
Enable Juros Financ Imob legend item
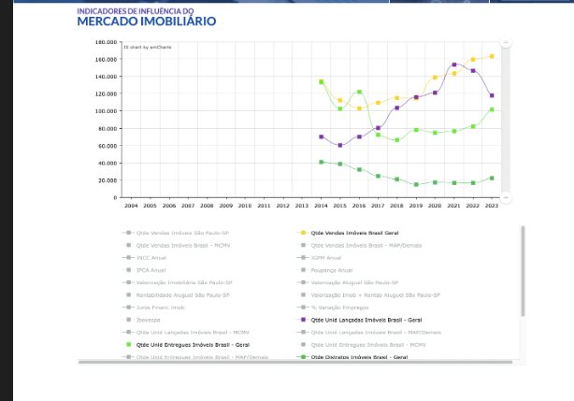(x=153, y=308)
